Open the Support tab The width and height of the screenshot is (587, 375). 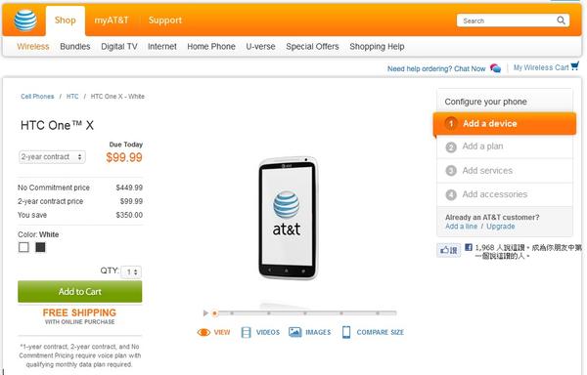(164, 21)
